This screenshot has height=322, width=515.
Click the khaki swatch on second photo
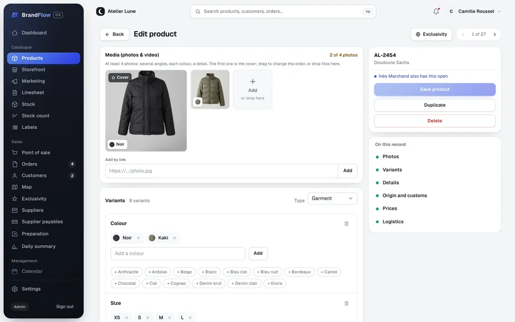[198, 102]
